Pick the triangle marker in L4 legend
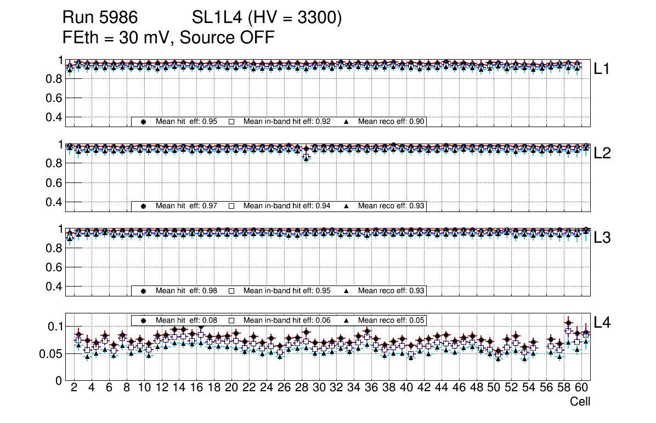This screenshot has width=656, height=423. (347, 320)
